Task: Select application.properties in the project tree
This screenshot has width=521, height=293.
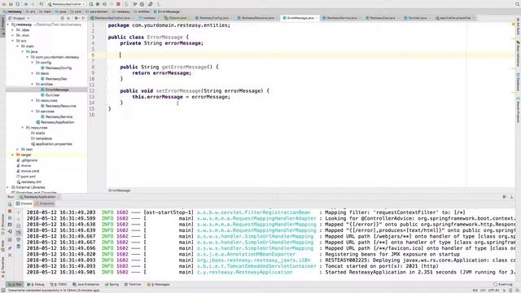Action: click(x=54, y=144)
